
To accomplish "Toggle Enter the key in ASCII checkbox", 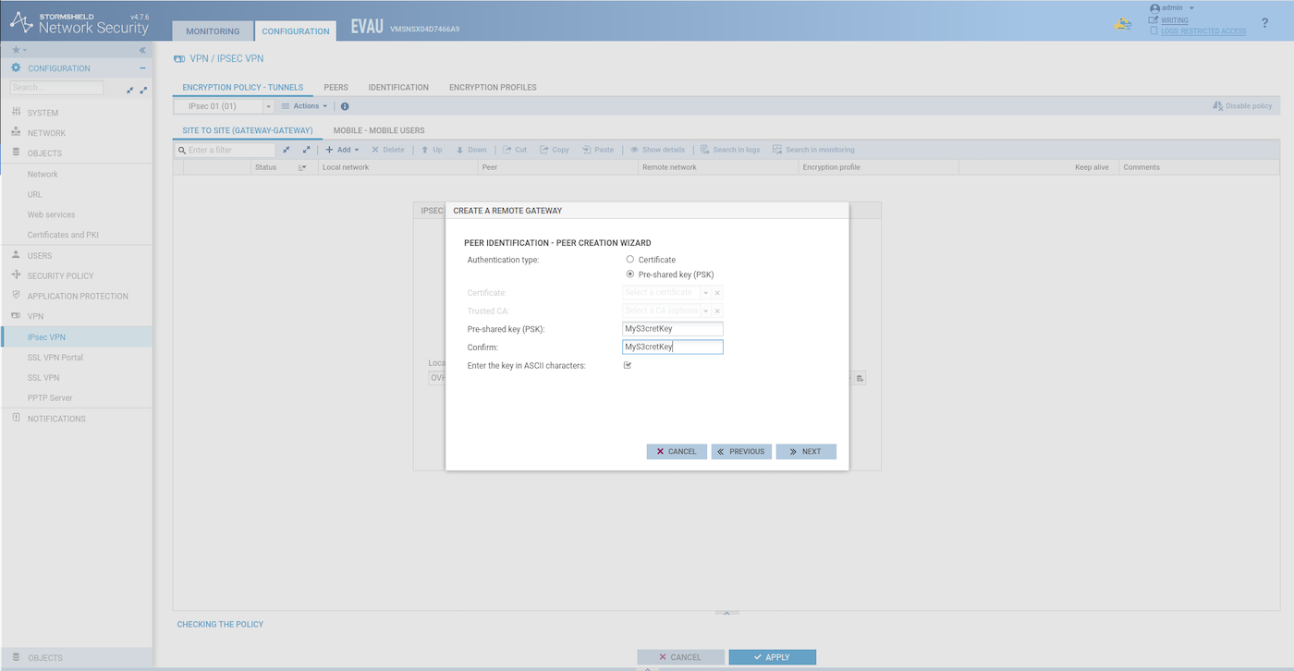I will pyautogui.click(x=628, y=365).
